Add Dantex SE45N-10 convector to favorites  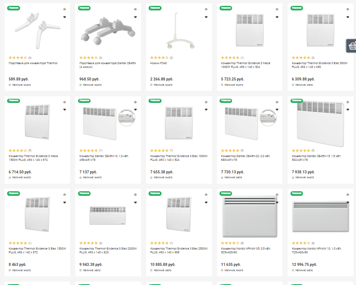point(135,110)
